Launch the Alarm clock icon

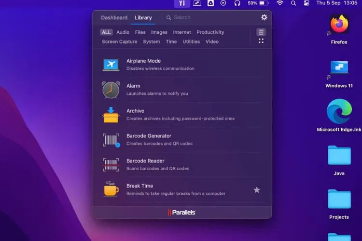(x=111, y=90)
